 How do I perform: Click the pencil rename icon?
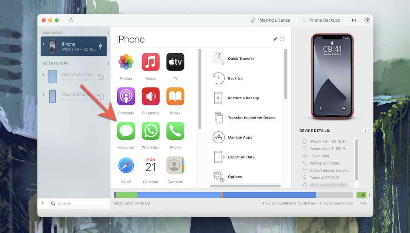(x=275, y=39)
